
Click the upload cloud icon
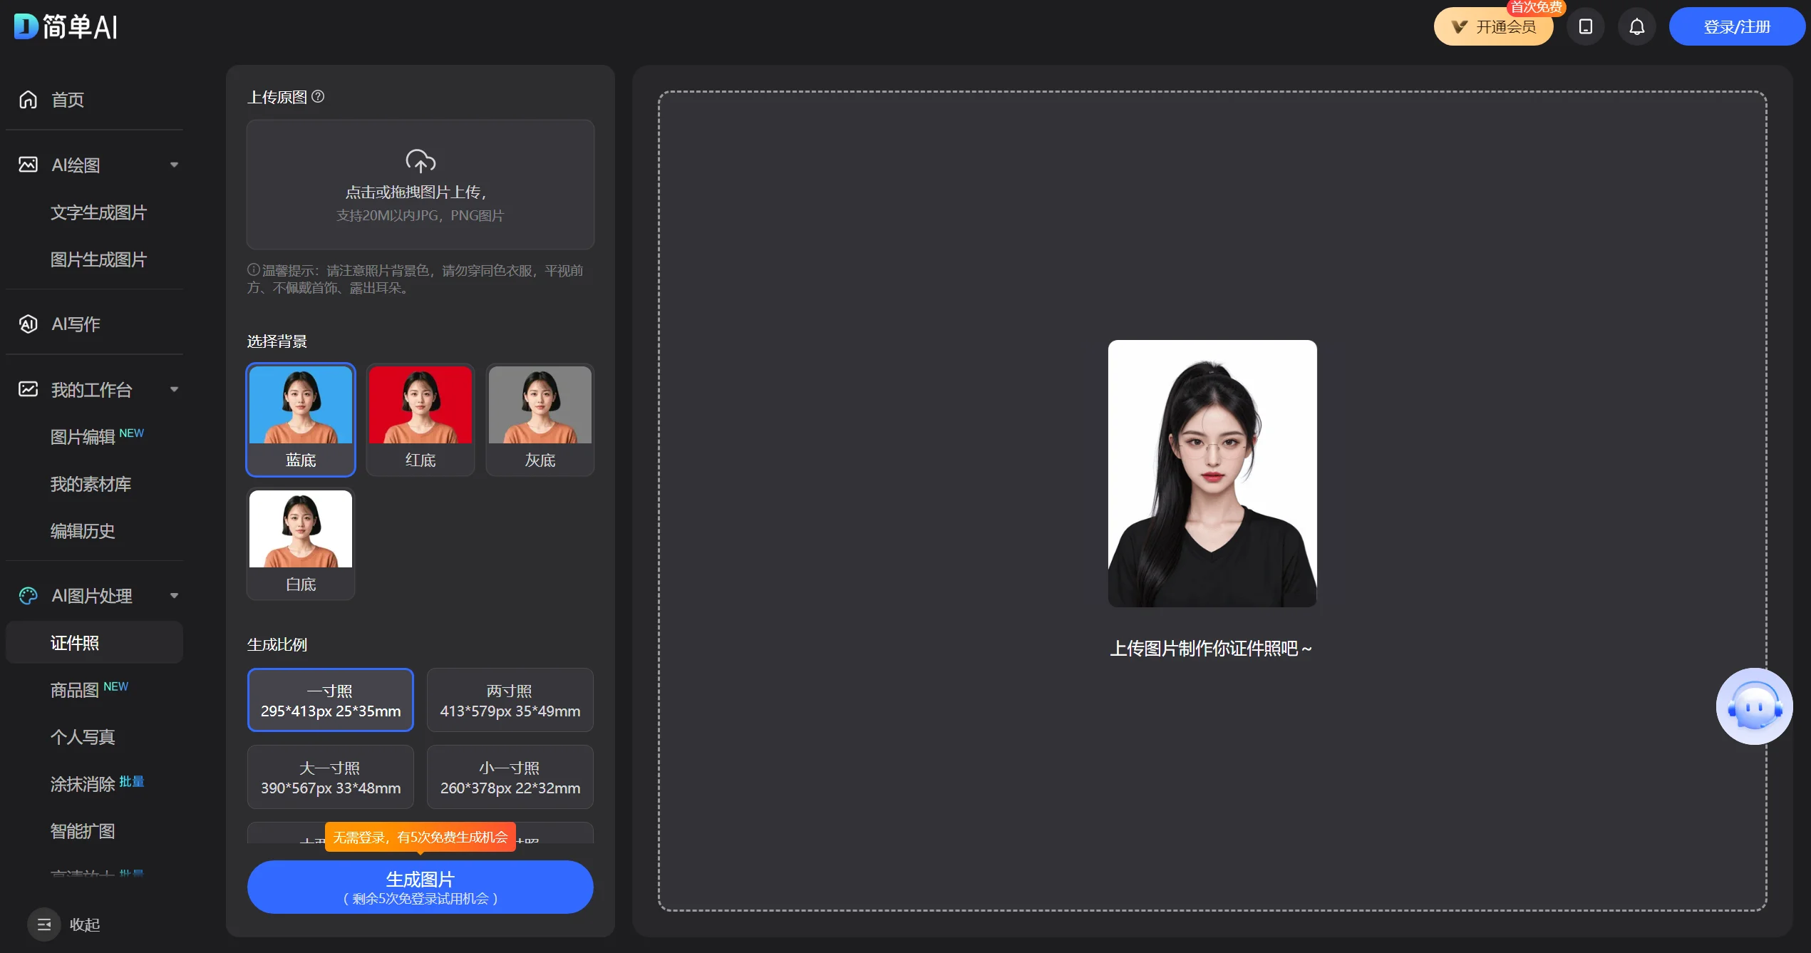coord(420,161)
